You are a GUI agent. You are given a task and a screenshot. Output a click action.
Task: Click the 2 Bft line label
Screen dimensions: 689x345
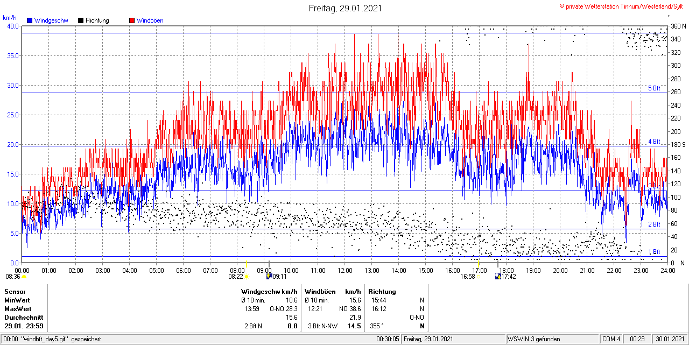click(x=654, y=224)
